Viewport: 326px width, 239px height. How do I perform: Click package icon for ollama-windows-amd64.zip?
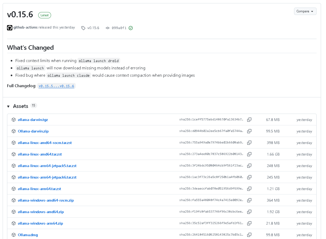14,212
